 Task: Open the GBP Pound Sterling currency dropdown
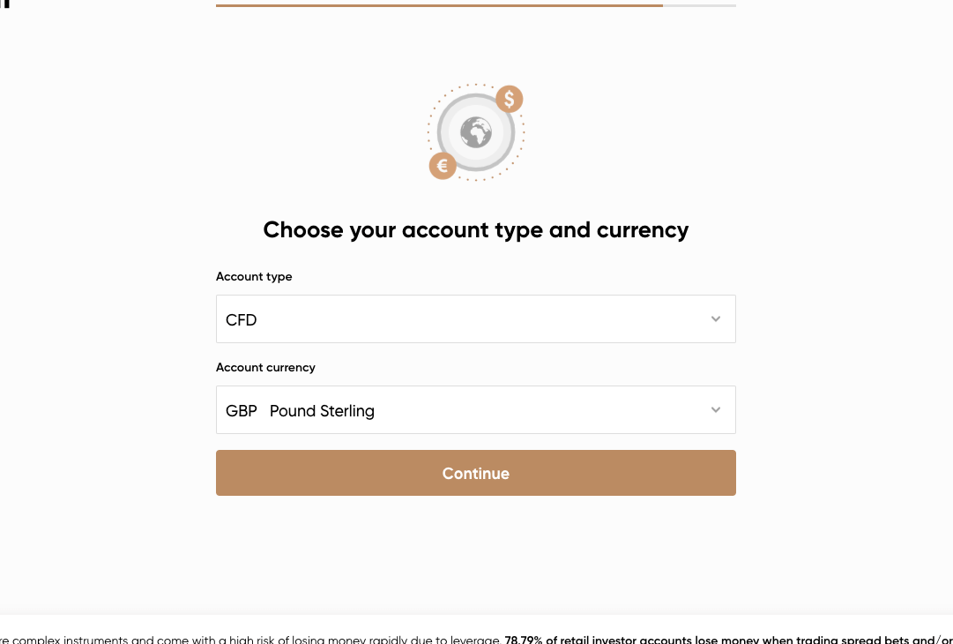476,410
